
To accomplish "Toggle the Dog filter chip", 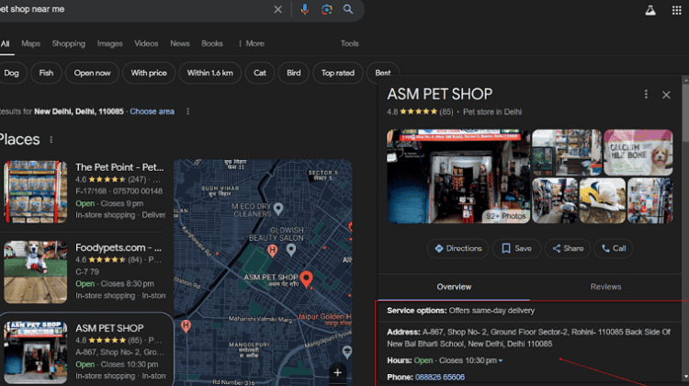I will 12,73.
